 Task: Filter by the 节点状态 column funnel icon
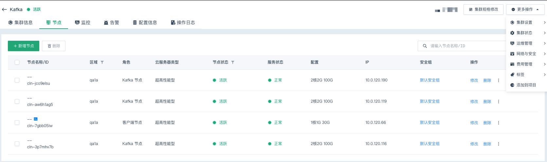click(233, 62)
